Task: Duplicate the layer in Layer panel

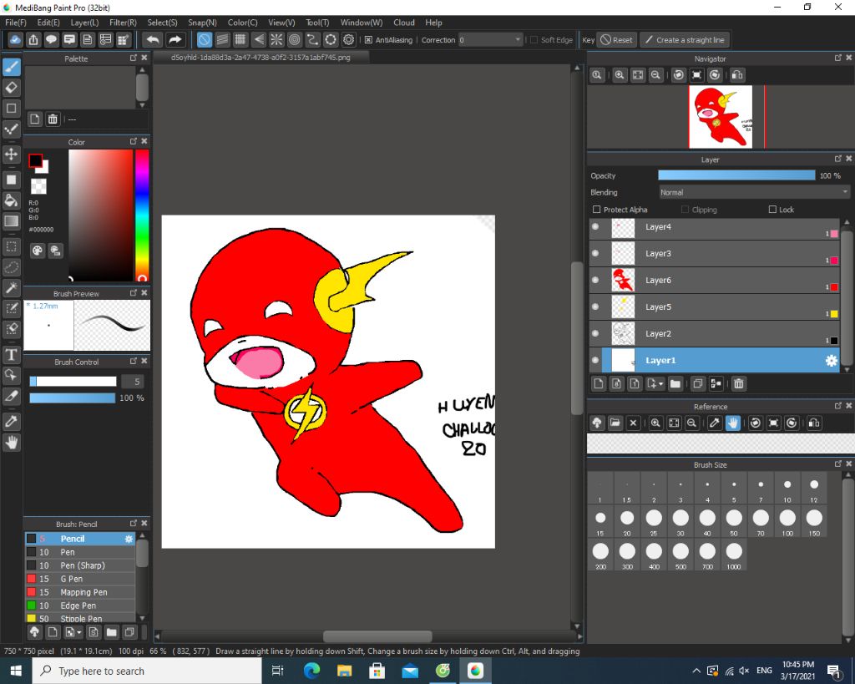Action: (697, 384)
